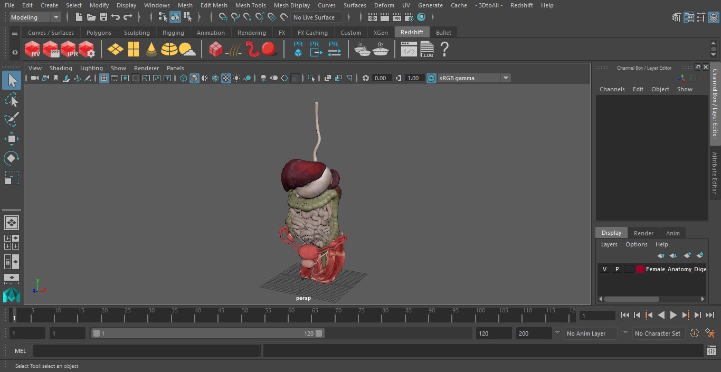The height and width of the screenshot is (372, 721).
Task: Open the Redshift menu in menu bar
Action: pyautogui.click(x=521, y=5)
